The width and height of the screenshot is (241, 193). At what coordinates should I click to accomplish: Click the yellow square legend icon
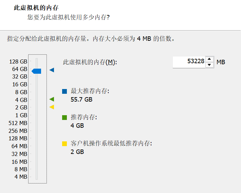tap(64, 144)
